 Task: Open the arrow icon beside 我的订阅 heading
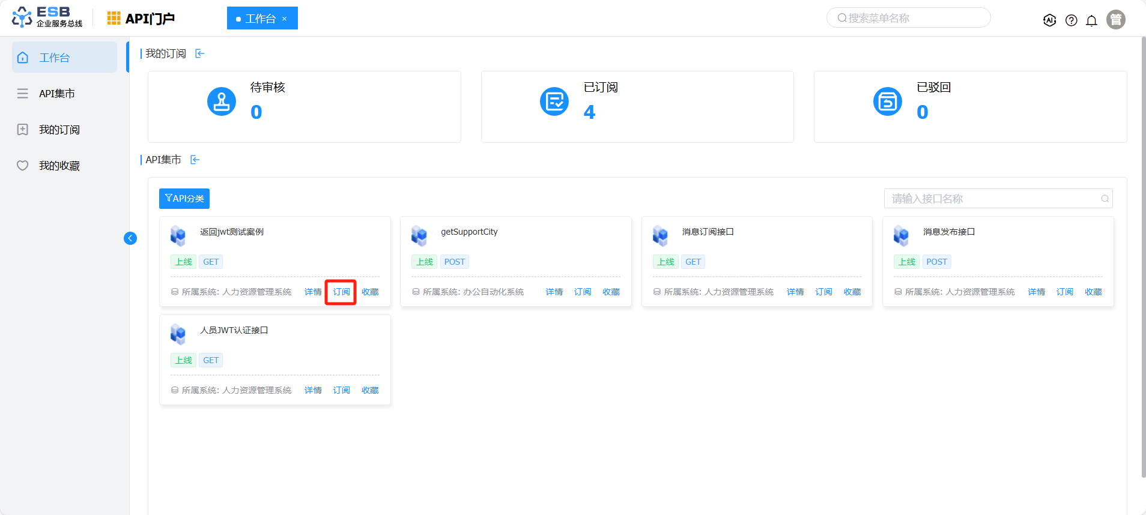coord(200,54)
